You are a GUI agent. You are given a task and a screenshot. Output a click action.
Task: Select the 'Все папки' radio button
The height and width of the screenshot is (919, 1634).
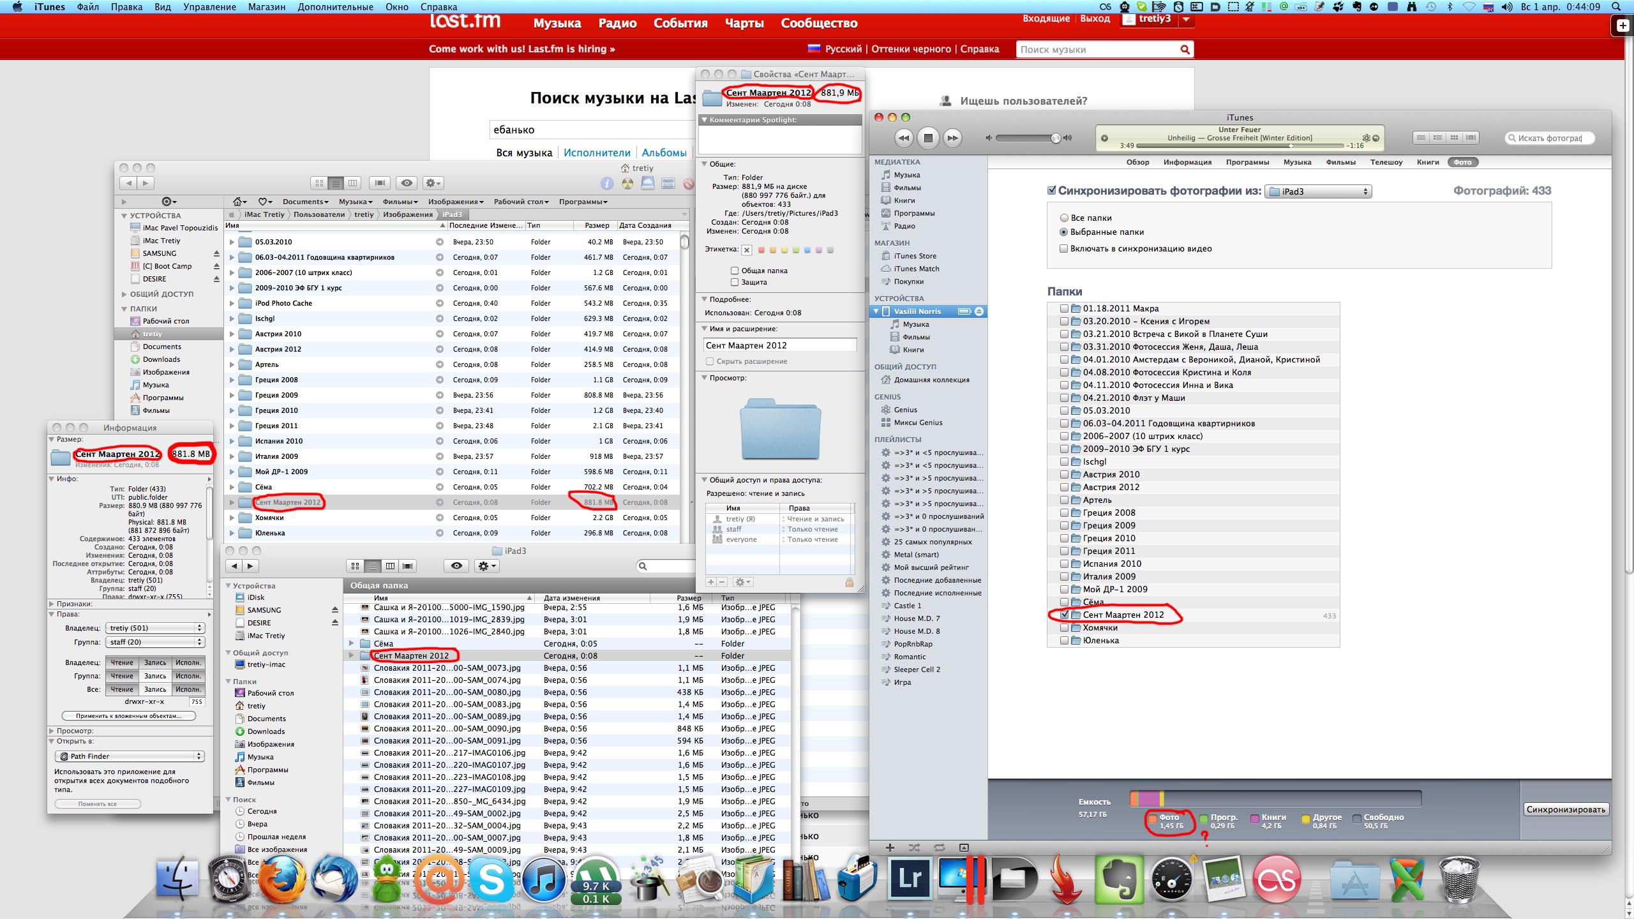pos(1064,218)
